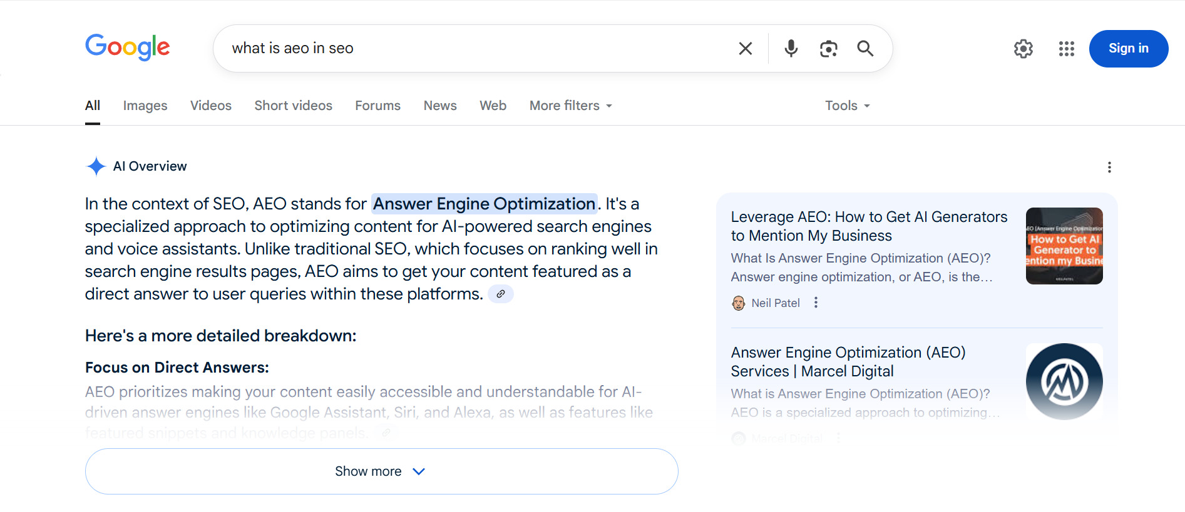The width and height of the screenshot is (1185, 512).
Task: Click the Neil Patel source name
Action: pyautogui.click(x=776, y=303)
